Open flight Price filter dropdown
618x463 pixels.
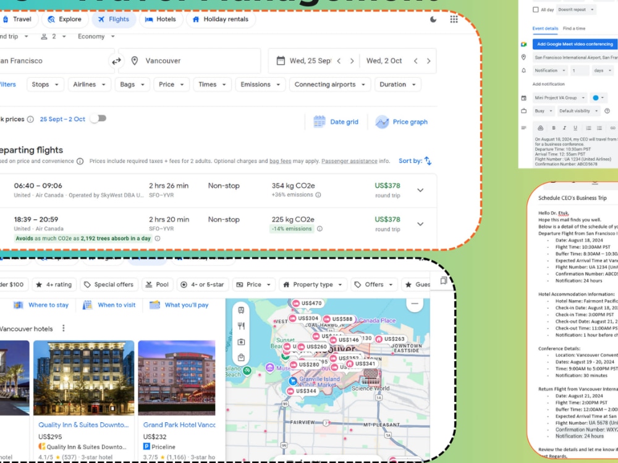(171, 85)
